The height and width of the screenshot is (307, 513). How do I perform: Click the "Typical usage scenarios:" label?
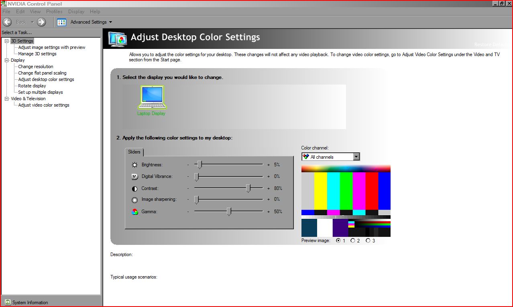click(134, 277)
